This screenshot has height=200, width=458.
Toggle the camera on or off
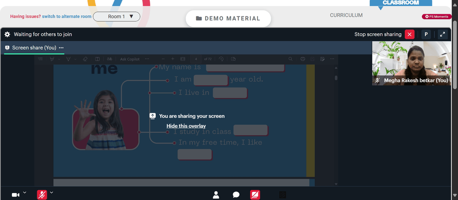[x=16, y=195]
